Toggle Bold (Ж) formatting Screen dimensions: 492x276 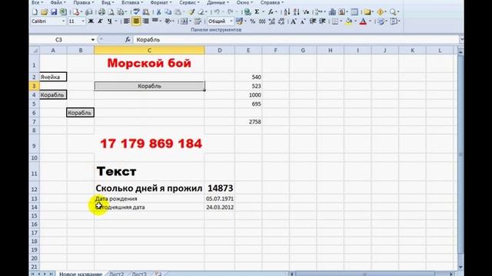[91, 21]
